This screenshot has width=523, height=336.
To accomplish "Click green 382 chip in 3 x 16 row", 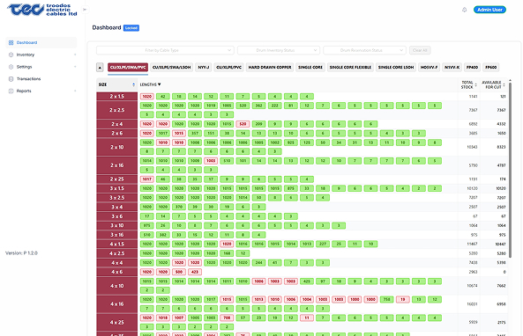I will click(163, 235).
